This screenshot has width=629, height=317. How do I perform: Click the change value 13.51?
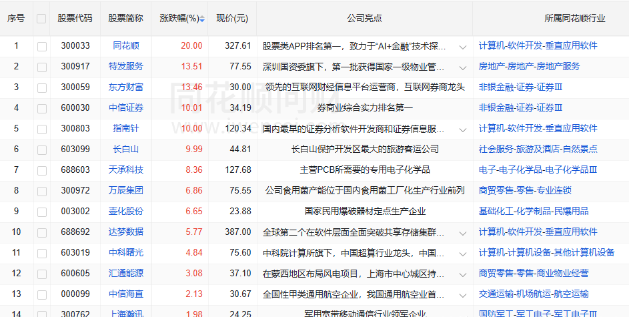click(191, 66)
